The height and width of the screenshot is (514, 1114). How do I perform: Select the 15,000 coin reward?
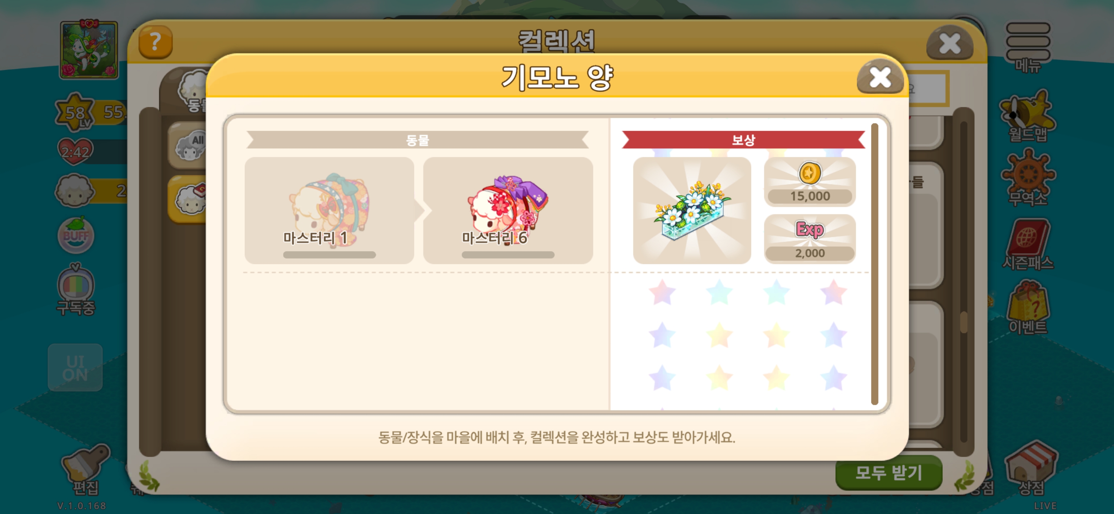(x=809, y=182)
